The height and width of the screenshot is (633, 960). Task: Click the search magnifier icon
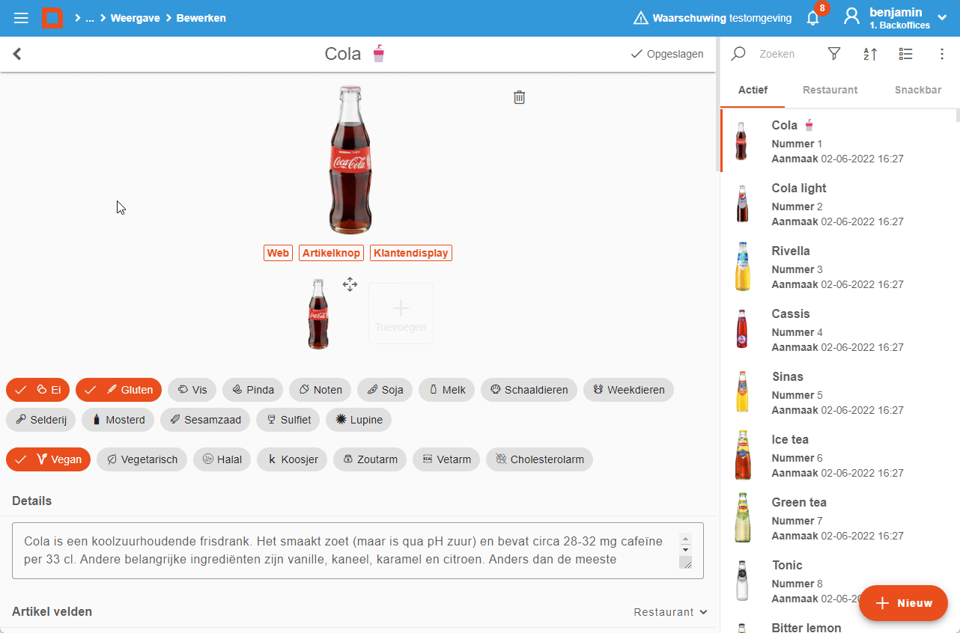[738, 54]
